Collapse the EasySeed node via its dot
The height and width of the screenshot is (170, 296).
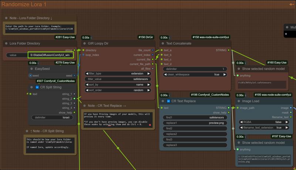point(31,69)
